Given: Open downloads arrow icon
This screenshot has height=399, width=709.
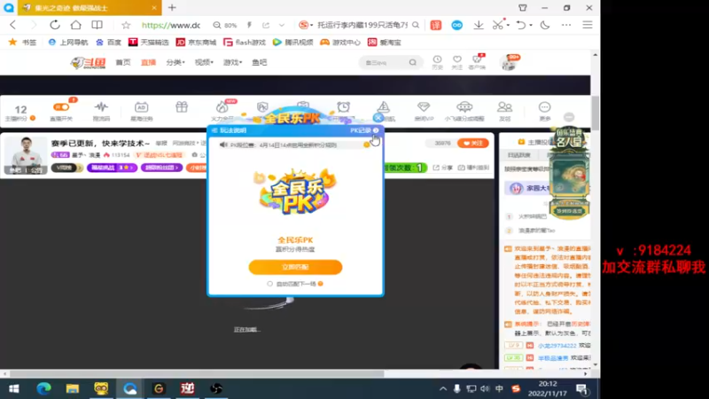Looking at the screenshot, I should tap(479, 26).
